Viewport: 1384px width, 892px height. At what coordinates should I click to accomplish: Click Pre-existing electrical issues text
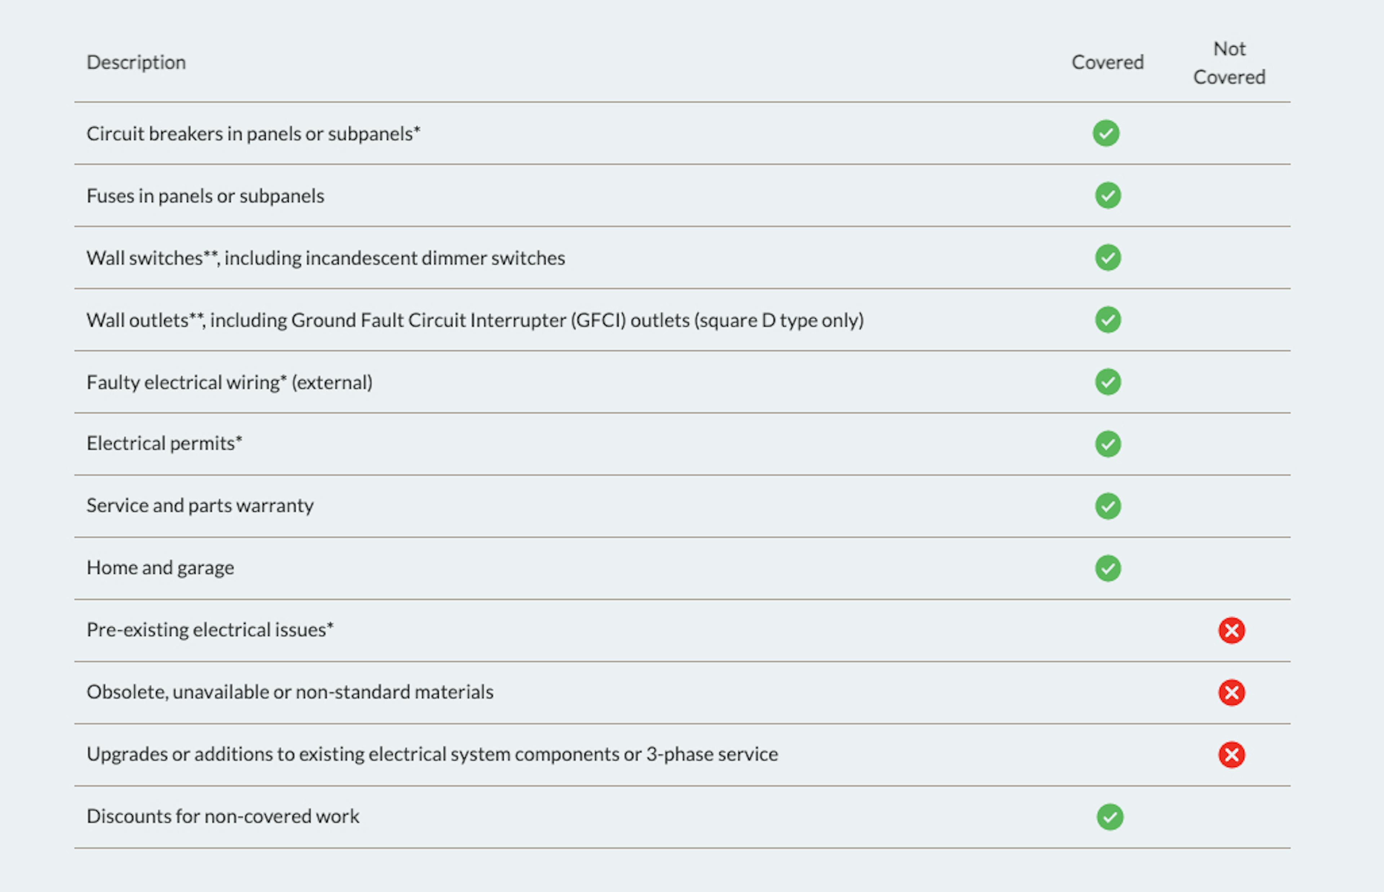[210, 630]
